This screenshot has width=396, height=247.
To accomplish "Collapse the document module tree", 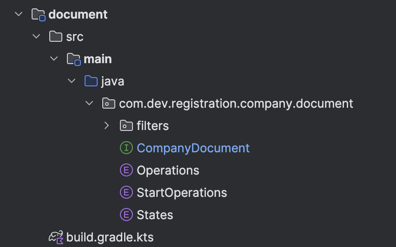I will coord(19,14).
